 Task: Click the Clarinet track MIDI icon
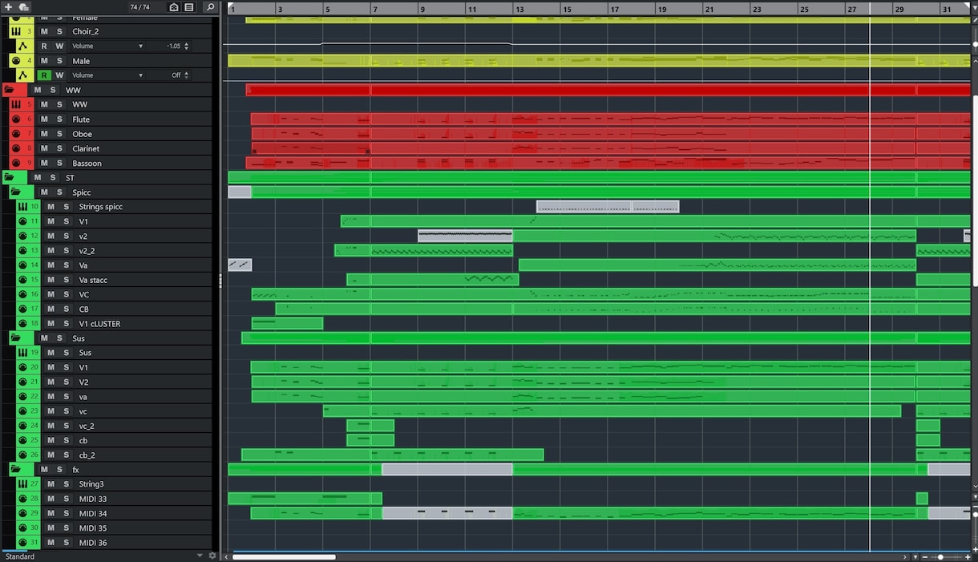point(16,148)
